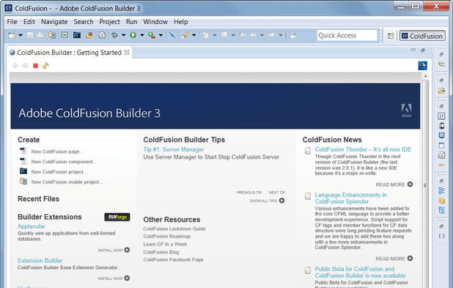Click the Back navigation arrow in toolbar
The width and height of the screenshot is (453, 288).
coord(253,35)
